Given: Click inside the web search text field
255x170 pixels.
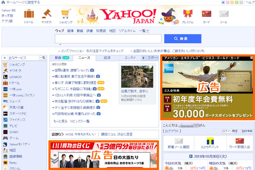Looking at the screenshot, I should (108, 39).
